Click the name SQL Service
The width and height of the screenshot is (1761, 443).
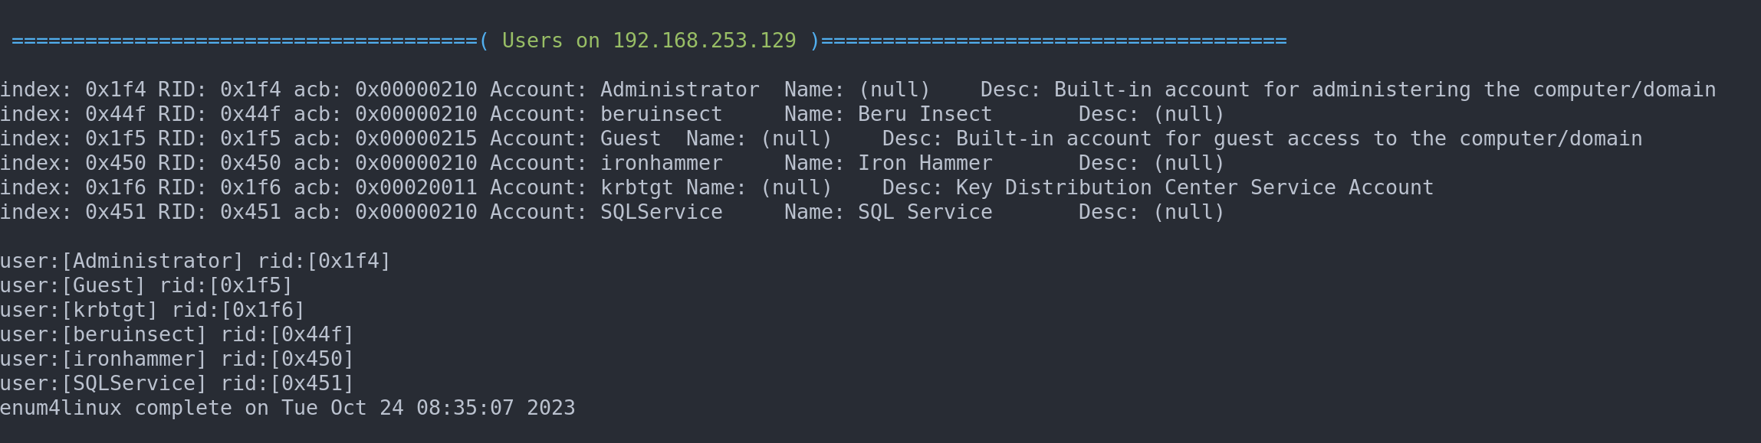(x=925, y=213)
